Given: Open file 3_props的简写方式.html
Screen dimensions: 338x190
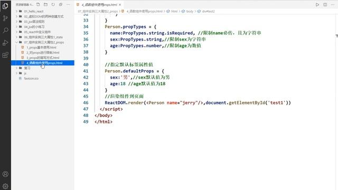Looking at the screenshot, I should coord(43,58).
